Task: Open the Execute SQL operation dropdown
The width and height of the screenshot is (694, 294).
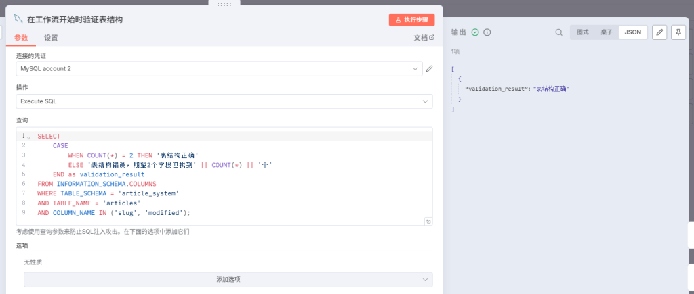Action: pos(224,101)
